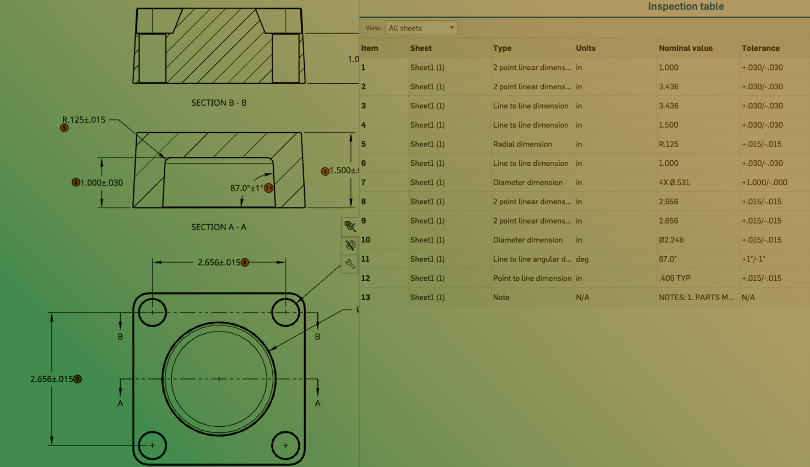810x467 pixels.
Task: Open the Inspection table panel icon
Action: click(x=350, y=226)
